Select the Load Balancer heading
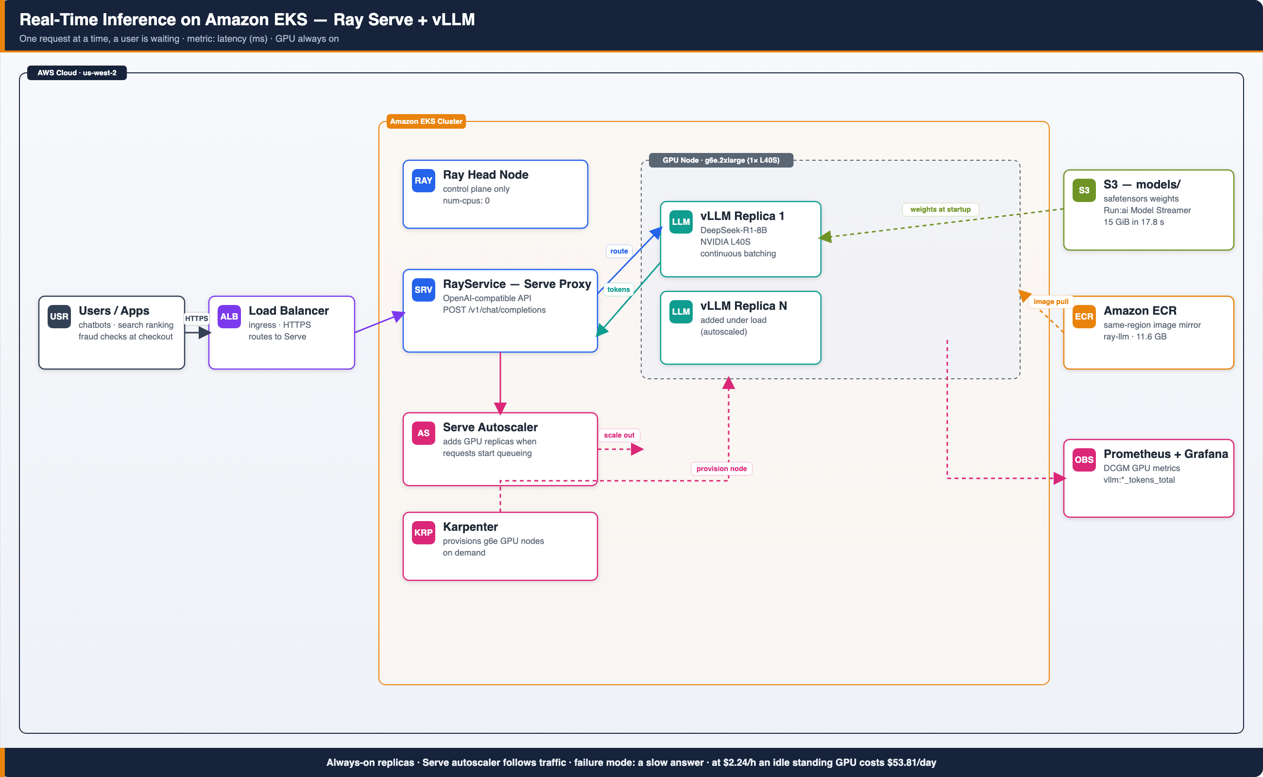Viewport: 1263px width, 777px height. pos(289,310)
